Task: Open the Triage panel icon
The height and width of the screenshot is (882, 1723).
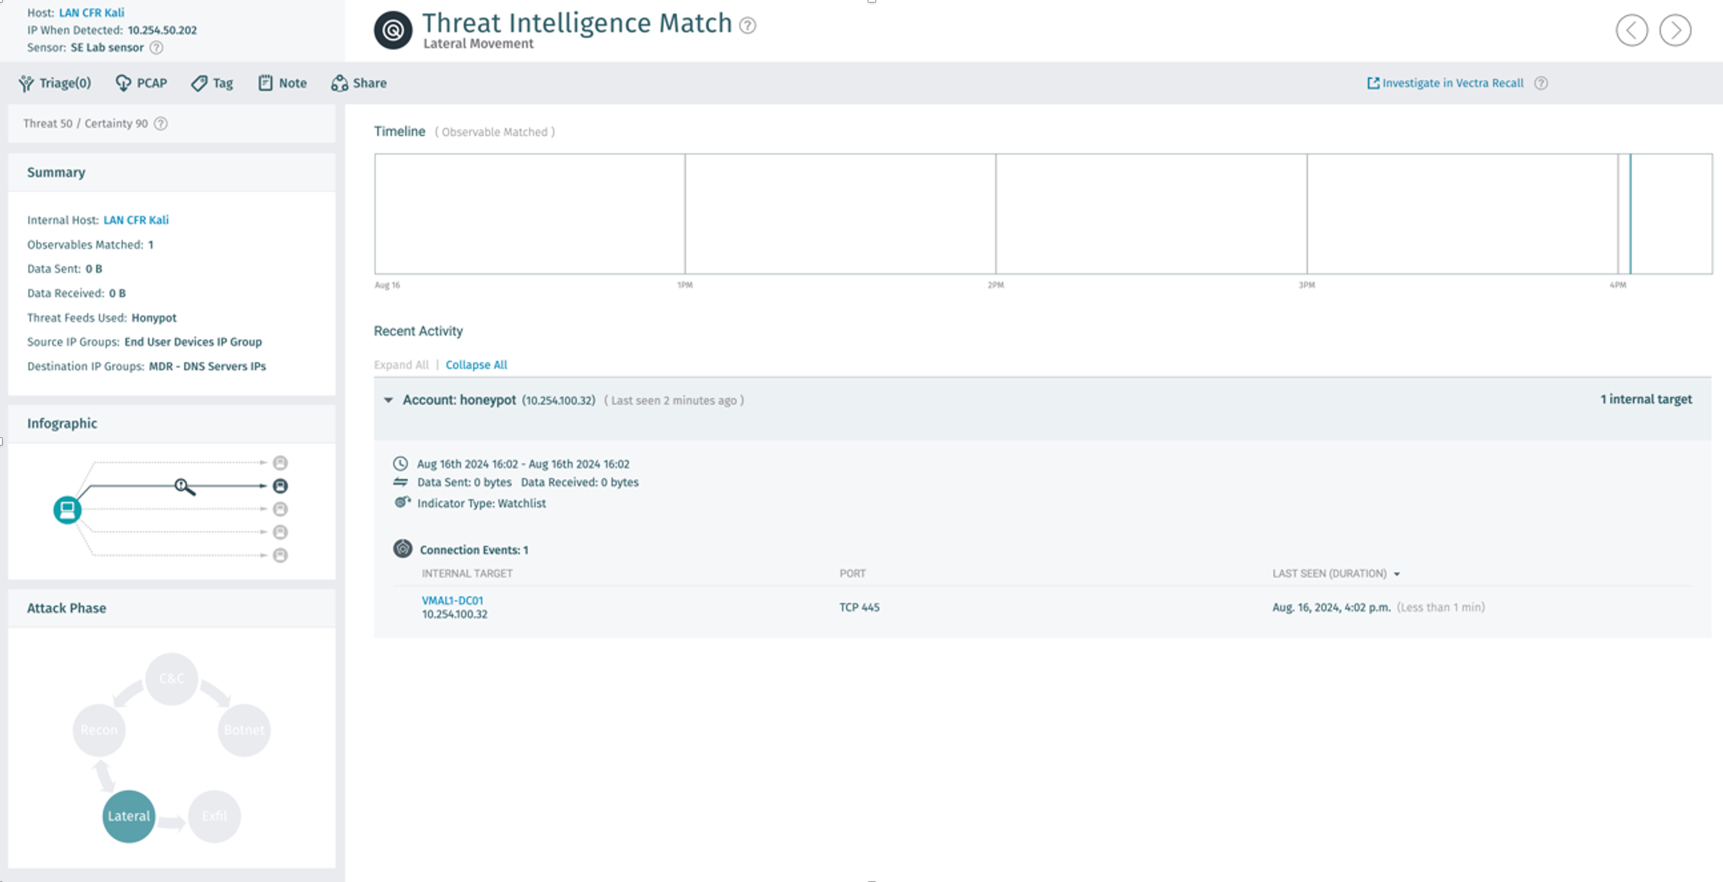Action: pos(25,82)
